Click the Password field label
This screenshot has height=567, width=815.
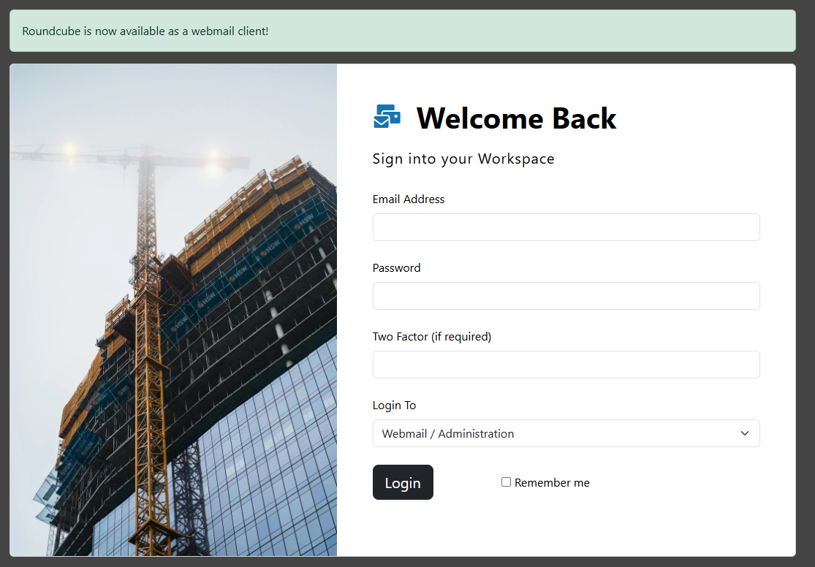pyautogui.click(x=396, y=267)
